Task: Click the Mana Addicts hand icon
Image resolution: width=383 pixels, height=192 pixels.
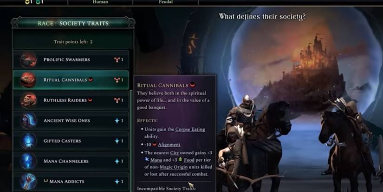Action: (28, 181)
